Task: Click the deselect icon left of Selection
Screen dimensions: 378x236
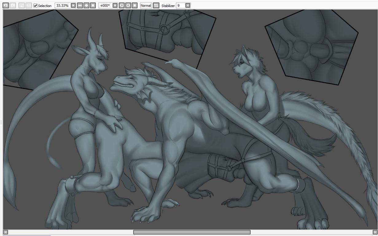Action: point(29,6)
